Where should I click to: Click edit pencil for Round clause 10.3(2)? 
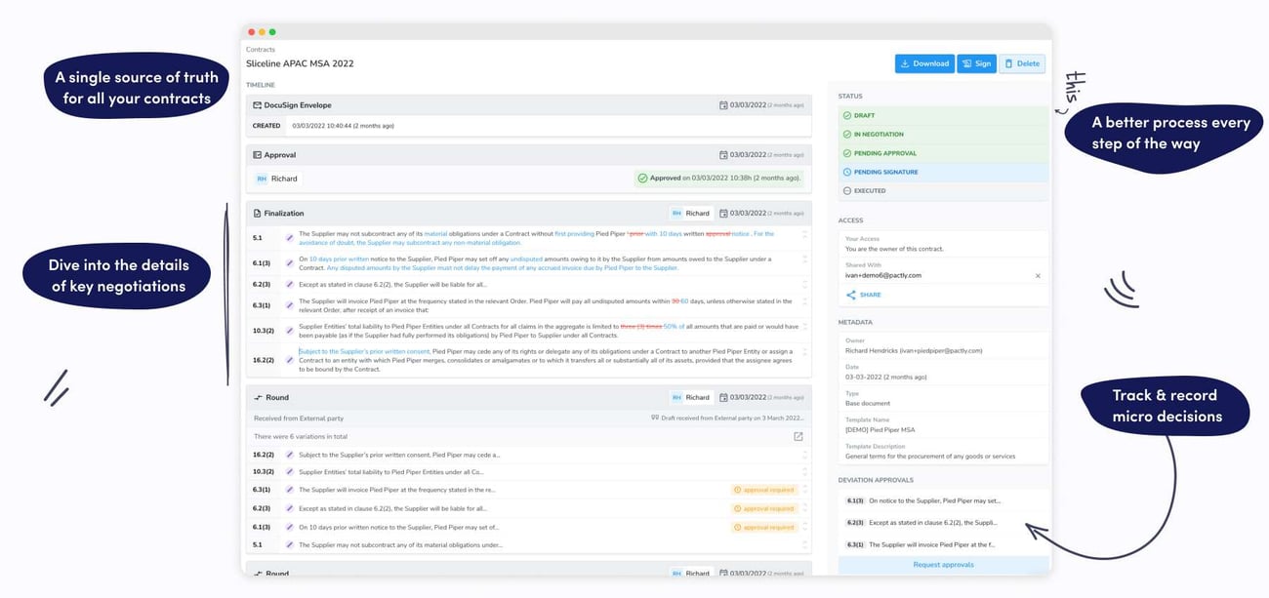tap(290, 472)
